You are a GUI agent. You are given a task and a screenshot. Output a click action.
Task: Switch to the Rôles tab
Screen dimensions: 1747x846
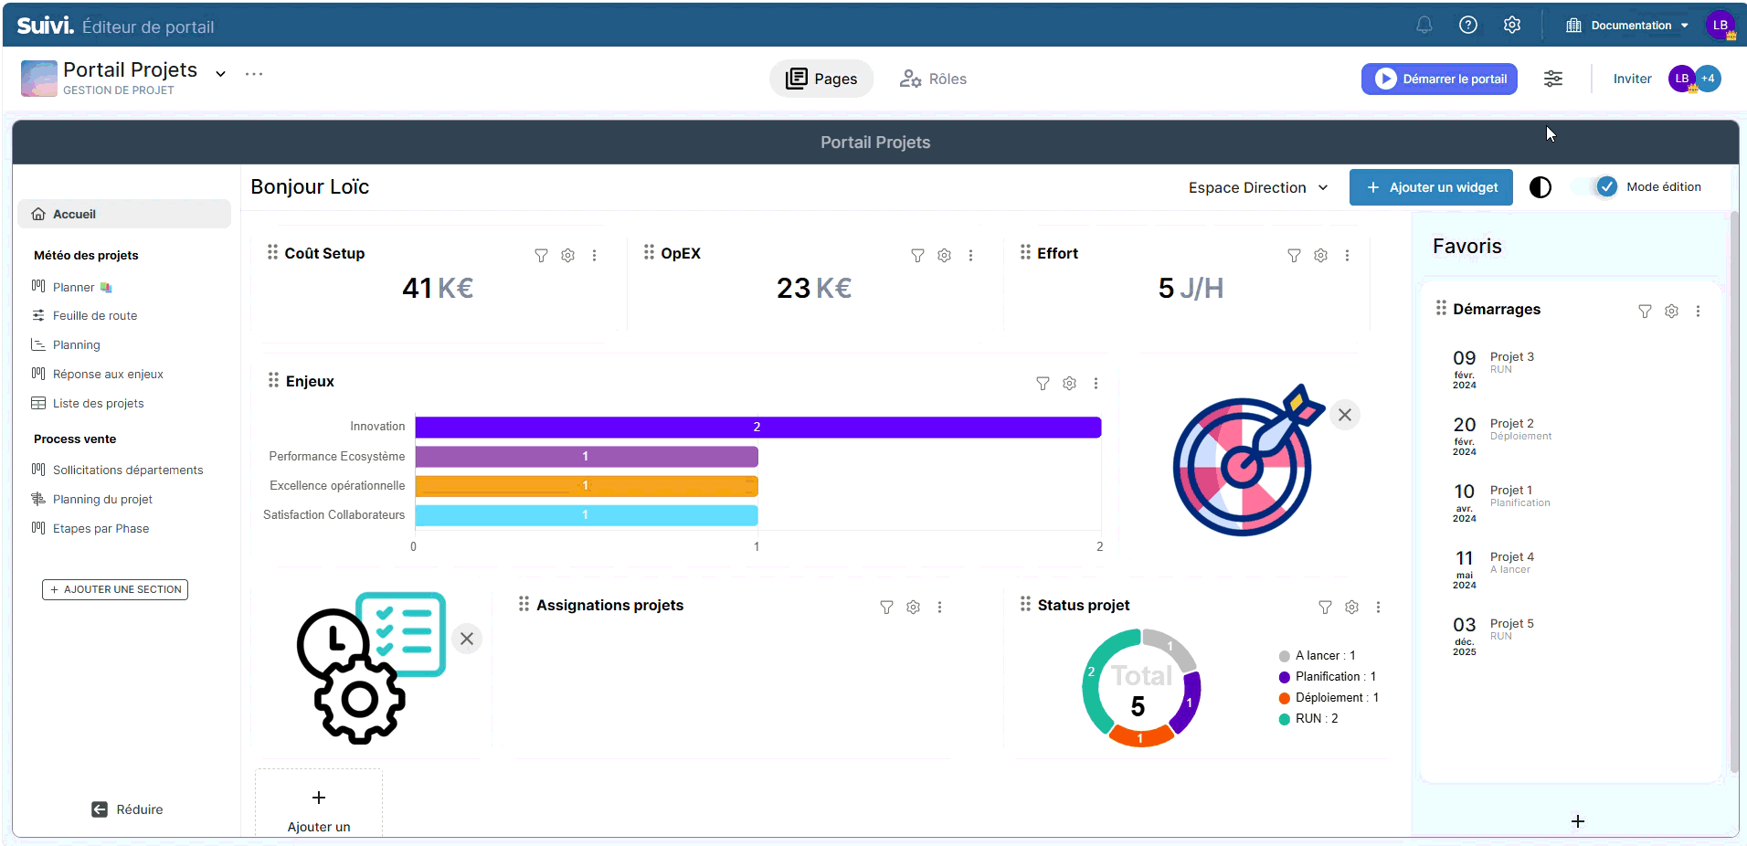point(933,79)
